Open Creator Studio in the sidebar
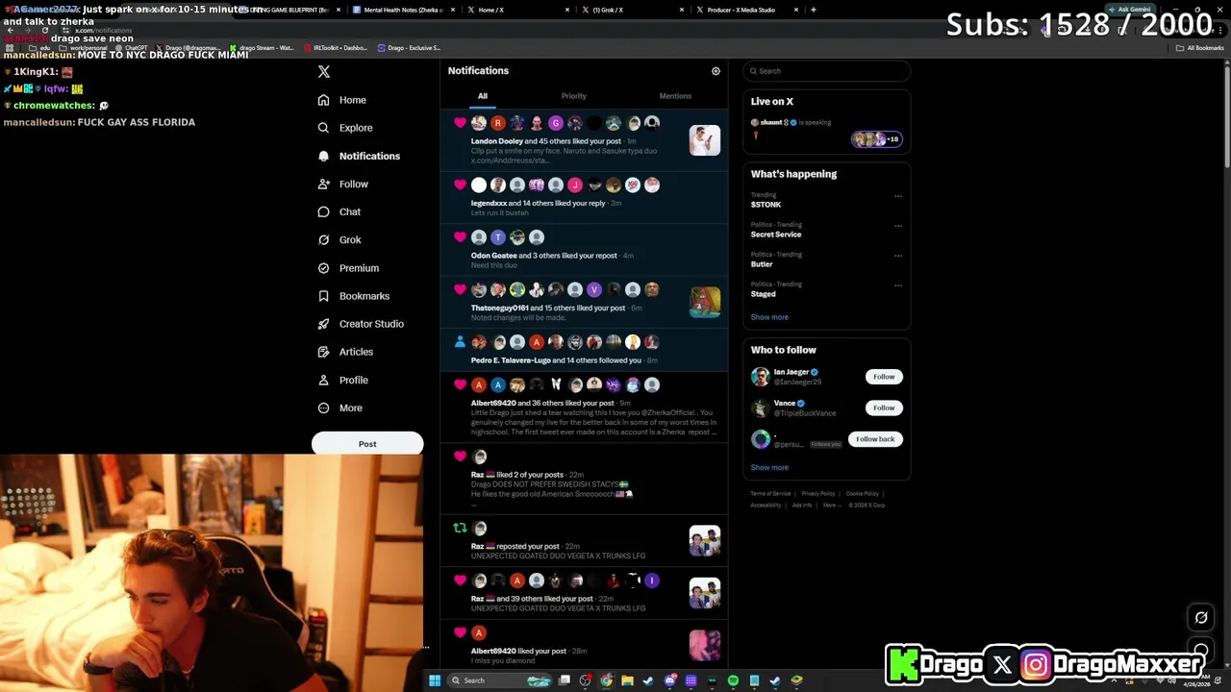The image size is (1231, 692). (361, 324)
